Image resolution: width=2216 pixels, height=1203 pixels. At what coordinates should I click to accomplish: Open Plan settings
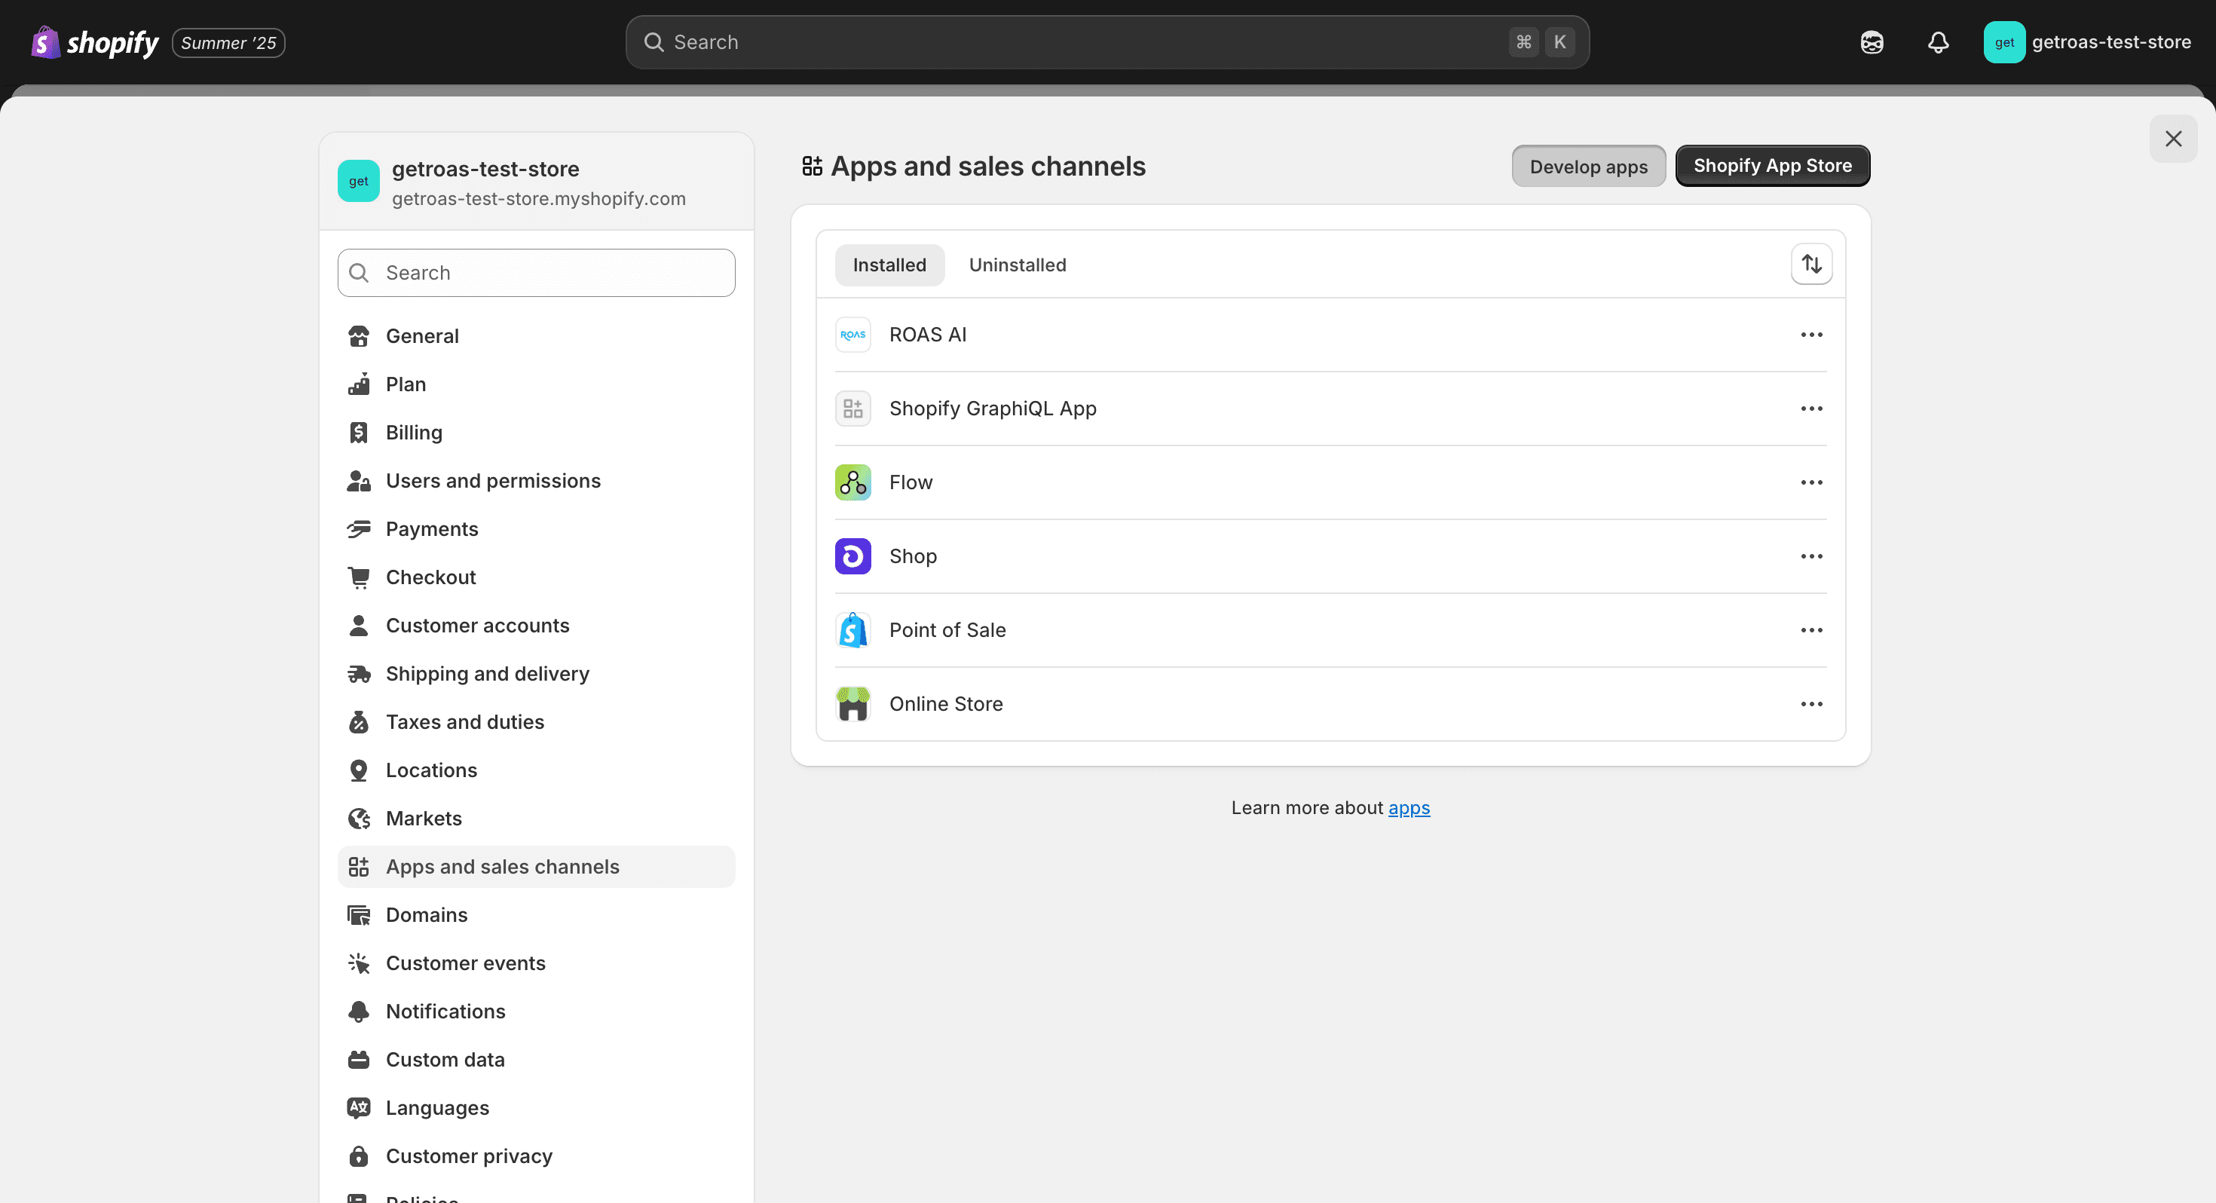coord(536,384)
